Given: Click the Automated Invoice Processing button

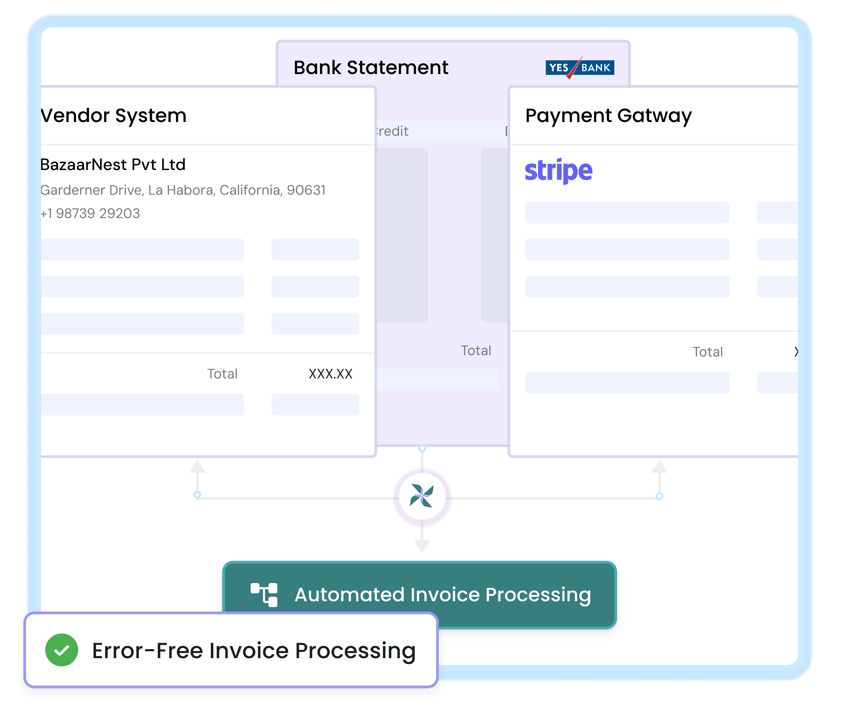Looking at the screenshot, I should 420,595.
